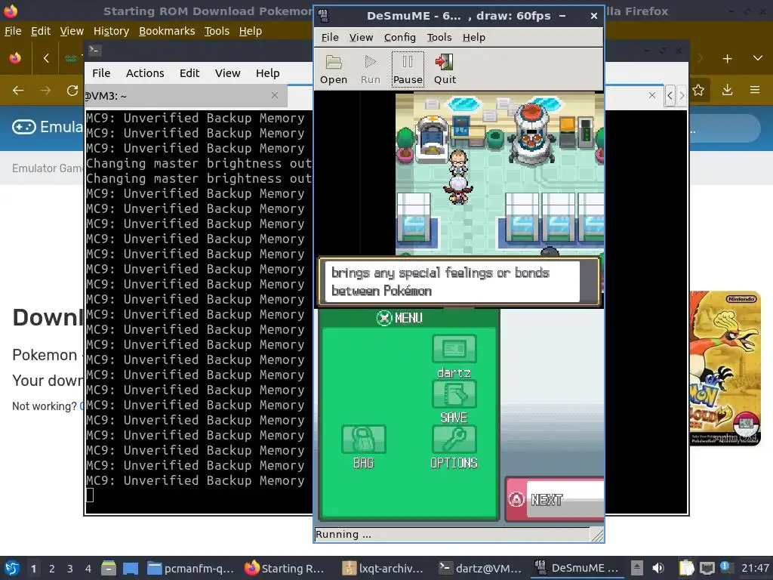Quit DeSmuME via toolbar icon
773x580 pixels.
445,69
